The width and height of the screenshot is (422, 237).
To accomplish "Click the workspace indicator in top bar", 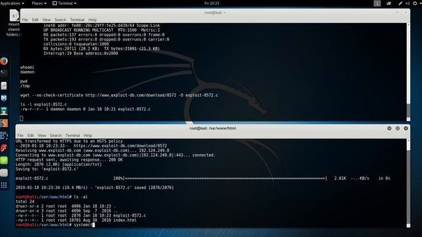I will [377, 3].
